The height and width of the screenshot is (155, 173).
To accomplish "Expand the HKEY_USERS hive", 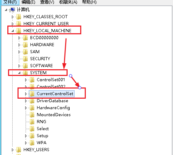I will [13, 150].
